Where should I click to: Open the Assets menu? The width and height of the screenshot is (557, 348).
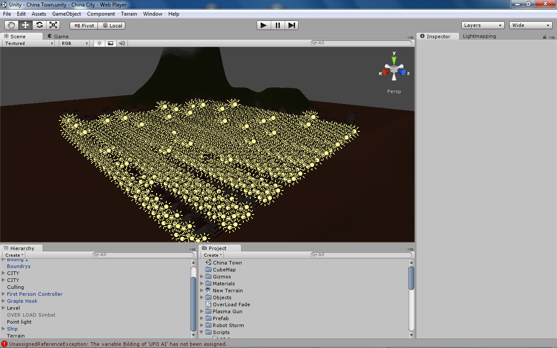(39, 14)
